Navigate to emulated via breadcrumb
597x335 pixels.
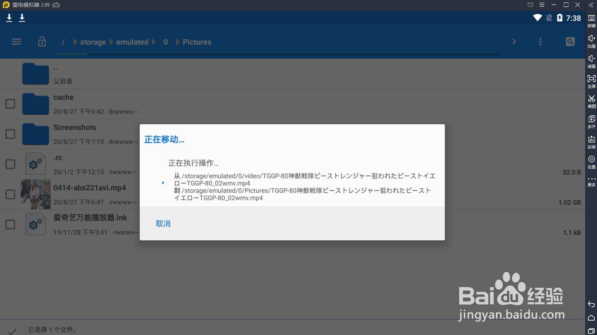(x=132, y=42)
